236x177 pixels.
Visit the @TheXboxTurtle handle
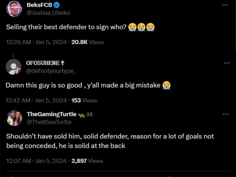(49, 122)
